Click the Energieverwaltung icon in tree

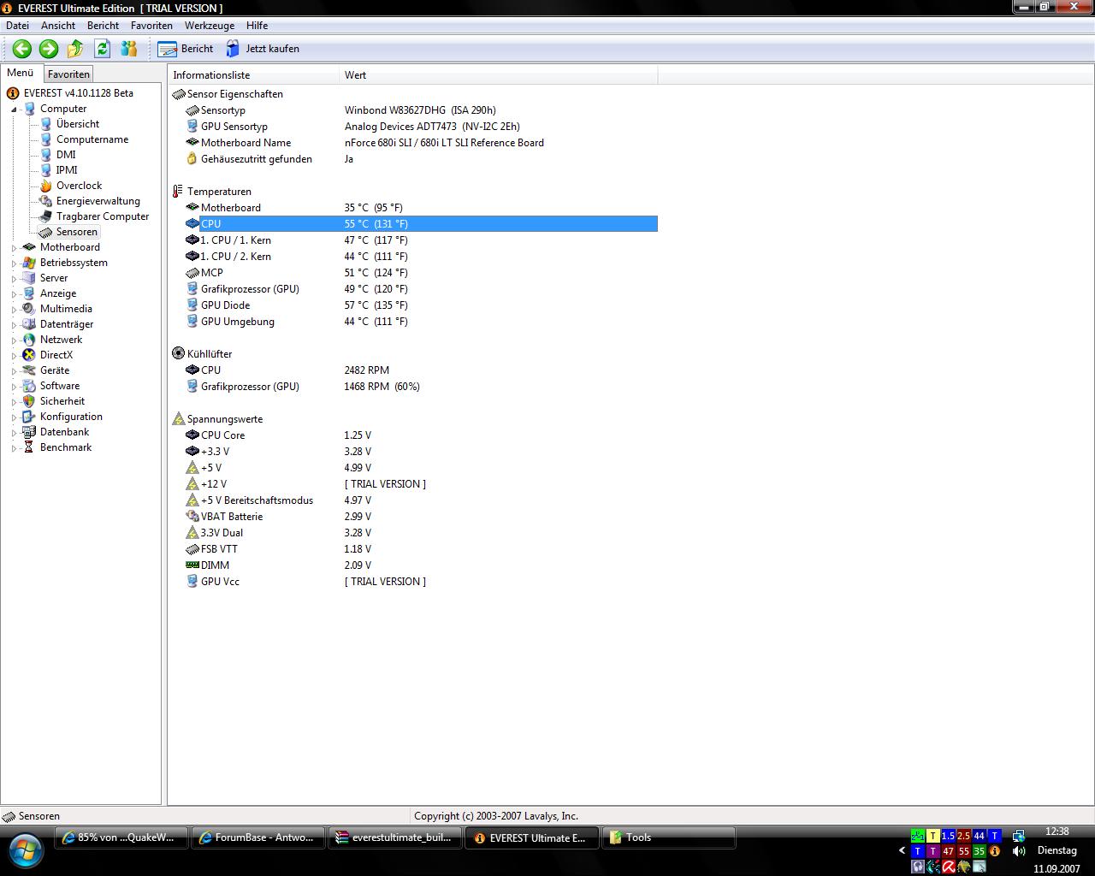[x=46, y=201]
